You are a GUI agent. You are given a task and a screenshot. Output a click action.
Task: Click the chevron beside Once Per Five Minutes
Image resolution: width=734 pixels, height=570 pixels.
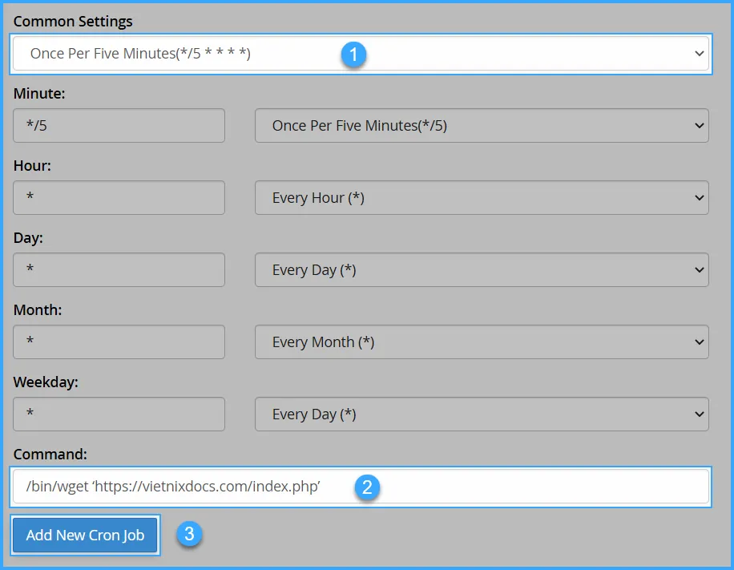pyautogui.click(x=697, y=125)
